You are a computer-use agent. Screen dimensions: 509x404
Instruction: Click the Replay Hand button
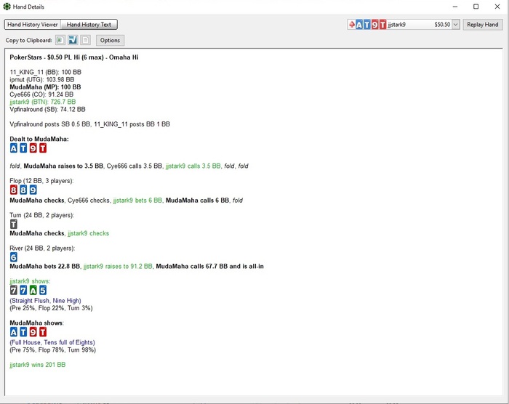click(482, 24)
